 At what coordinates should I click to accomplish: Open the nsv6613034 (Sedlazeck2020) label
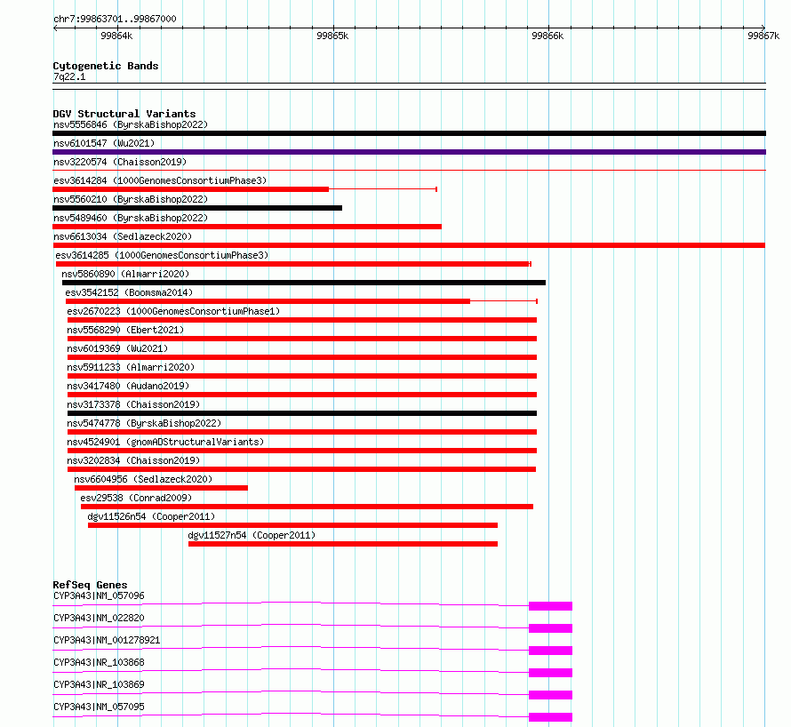point(123,236)
